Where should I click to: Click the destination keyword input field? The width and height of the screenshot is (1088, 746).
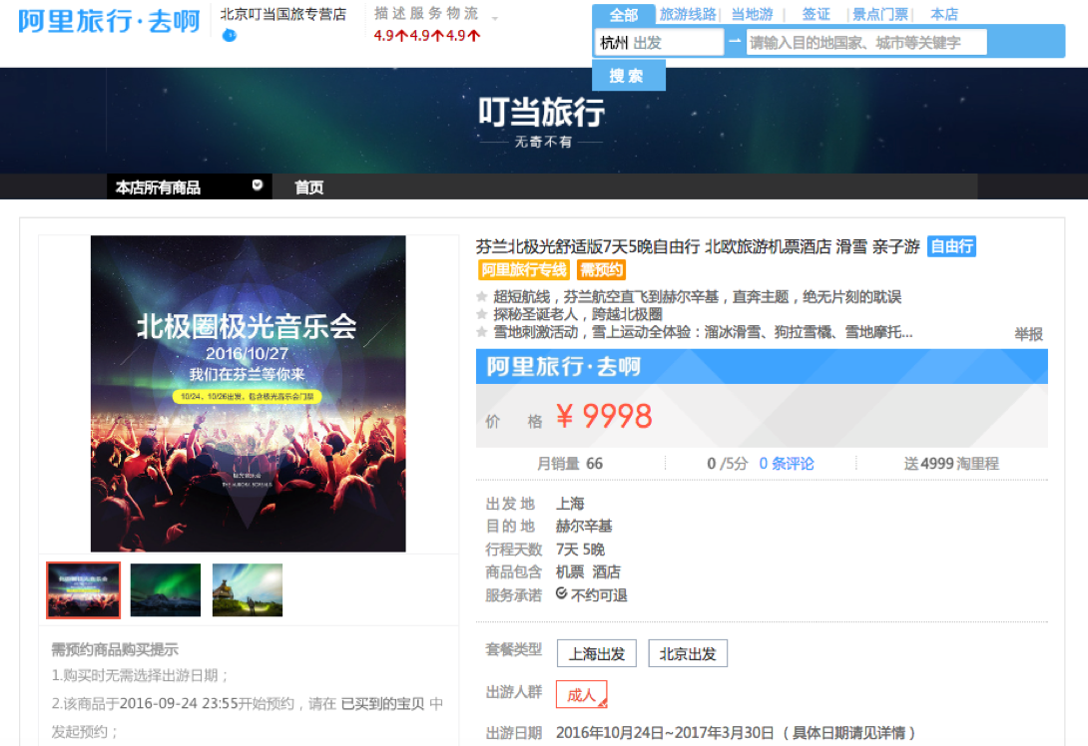coord(865,42)
